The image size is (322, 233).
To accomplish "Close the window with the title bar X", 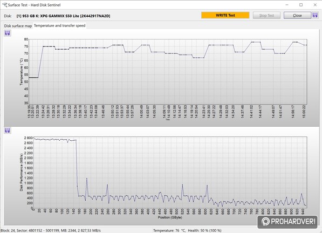I will pyautogui.click(x=315, y=5).
